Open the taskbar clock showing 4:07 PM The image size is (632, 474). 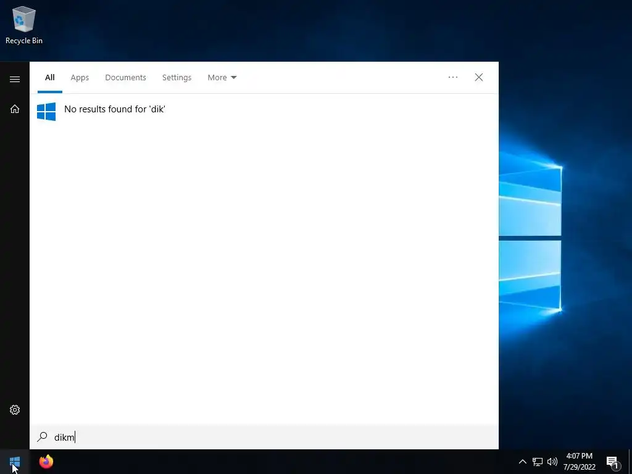pos(579,462)
